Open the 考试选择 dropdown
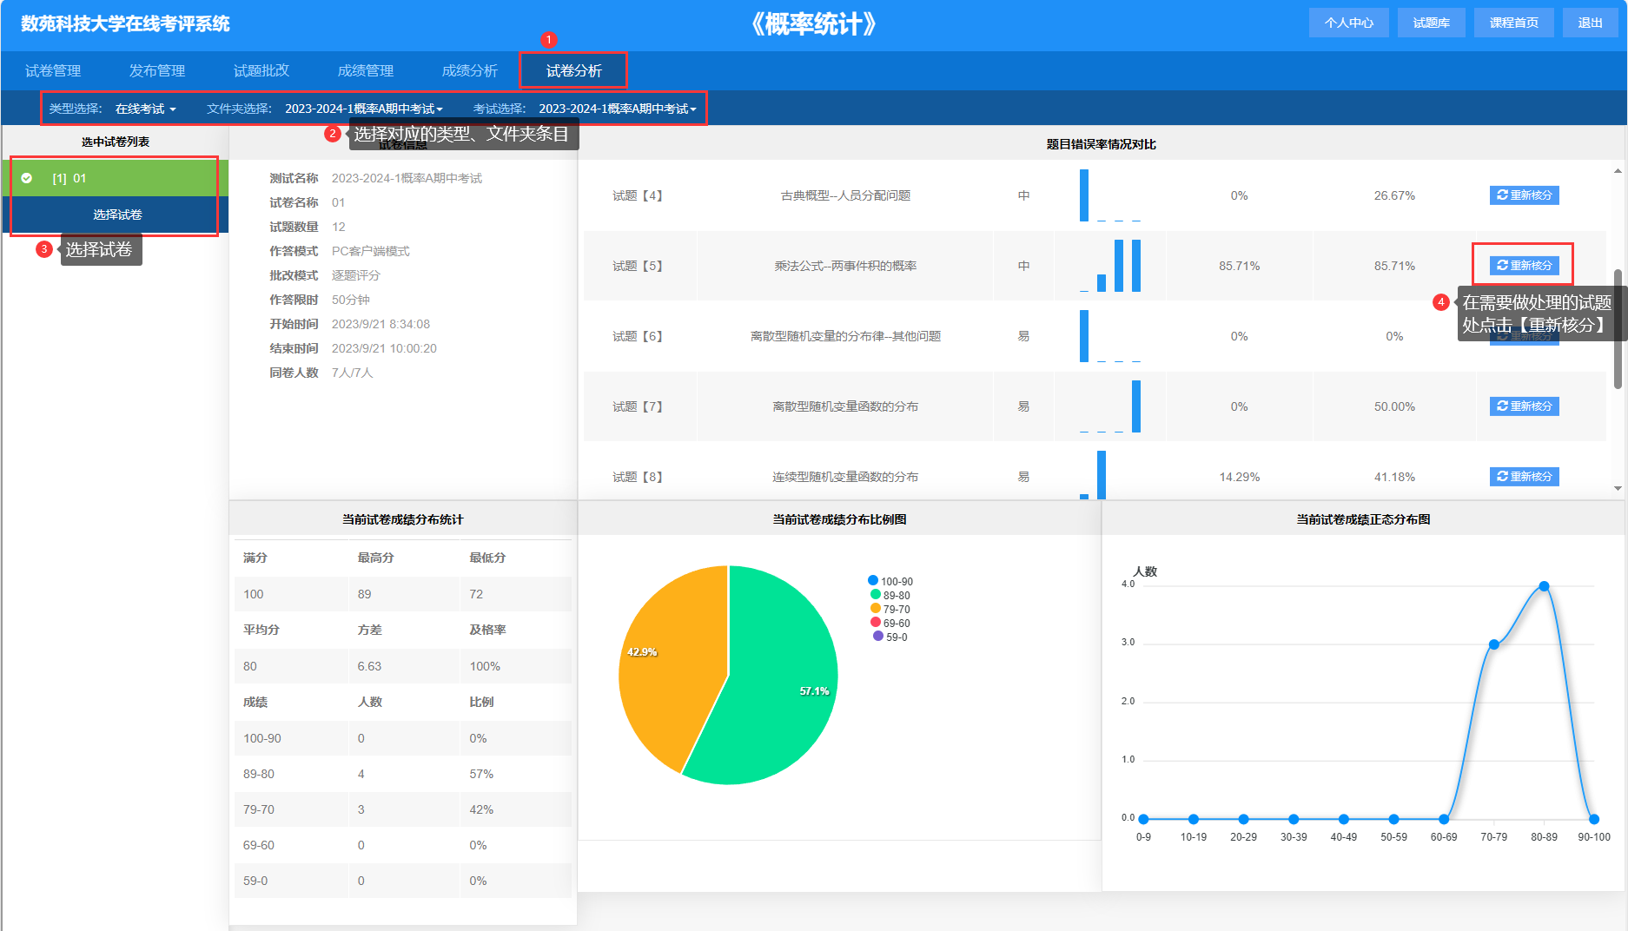This screenshot has height=931, width=1628. point(618,109)
